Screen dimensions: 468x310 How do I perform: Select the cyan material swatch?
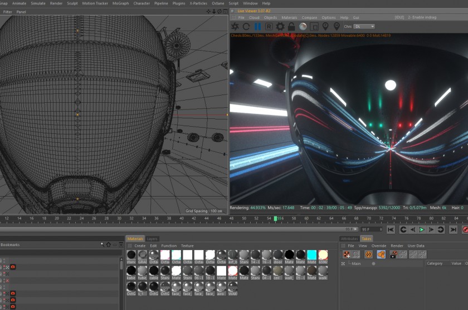coord(311,255)
